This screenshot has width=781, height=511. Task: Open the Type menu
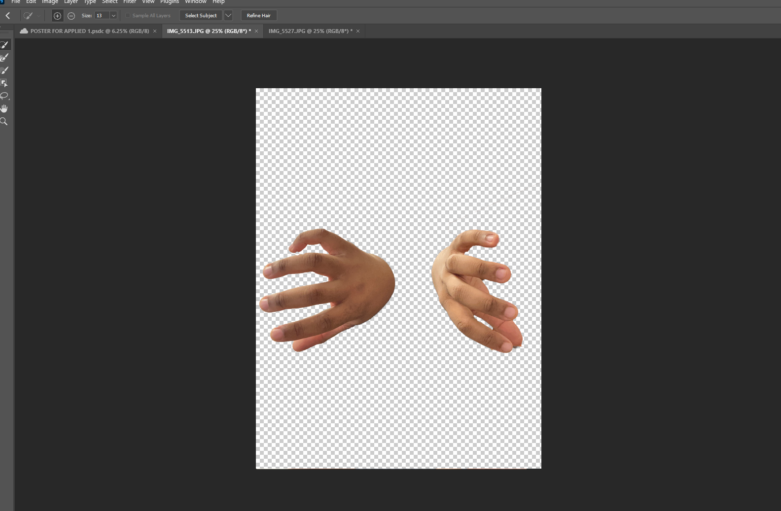(90, 2)
